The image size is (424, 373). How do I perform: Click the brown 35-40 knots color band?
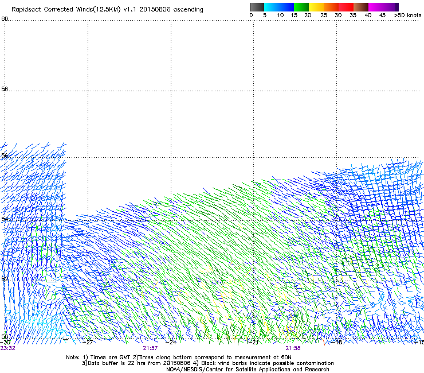pyautogui.click(x=361, y=7)
